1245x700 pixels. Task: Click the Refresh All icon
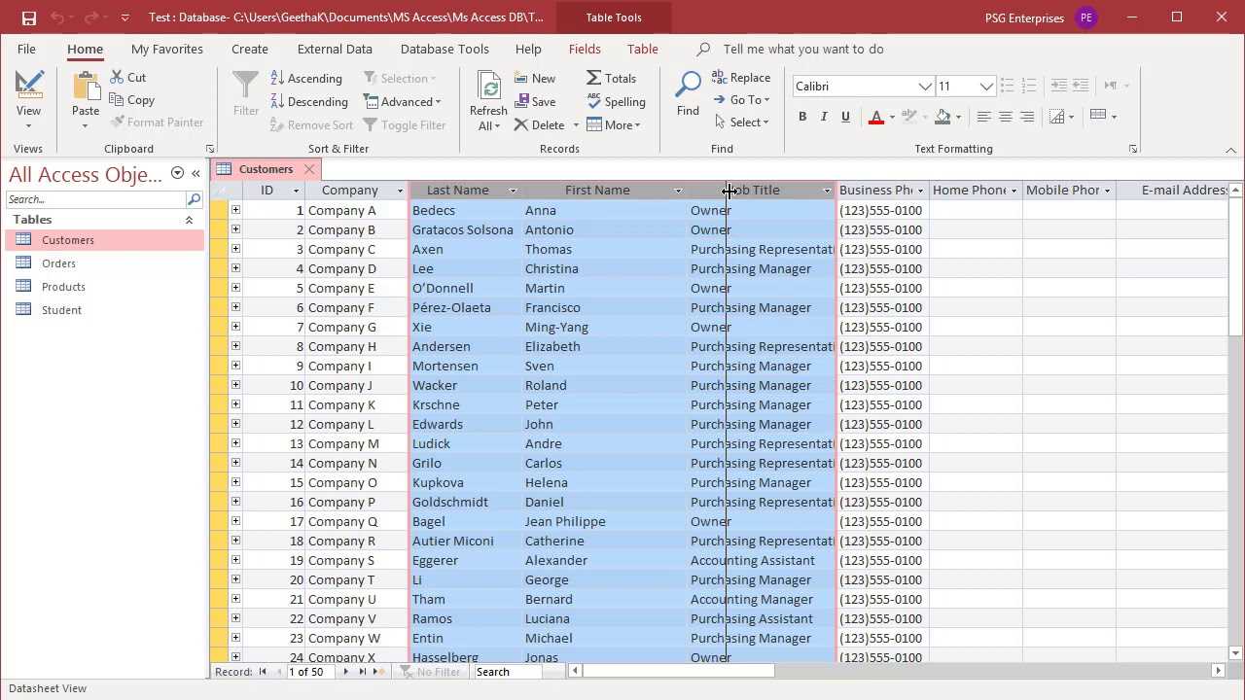489,87
